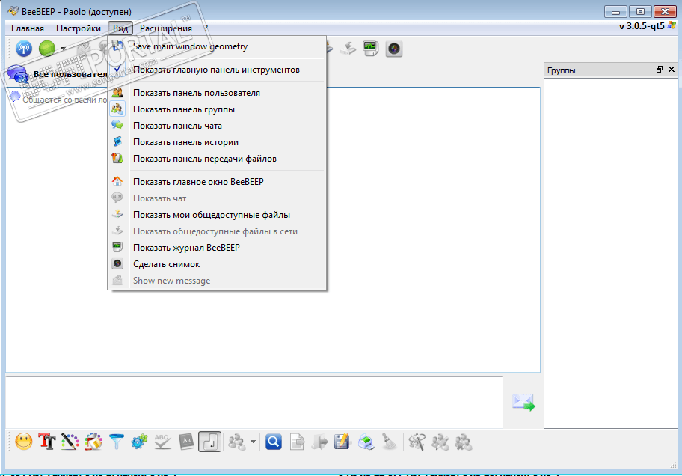Screen dimensions: 682x476
Task: Open the ? help menu
Action: coord(206,28)
